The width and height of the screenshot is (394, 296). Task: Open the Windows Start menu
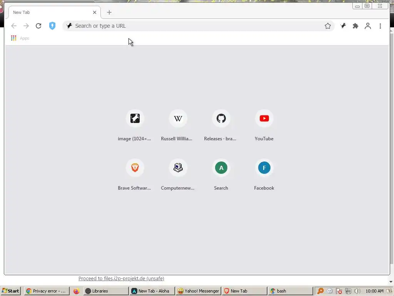tap(10, 291)
